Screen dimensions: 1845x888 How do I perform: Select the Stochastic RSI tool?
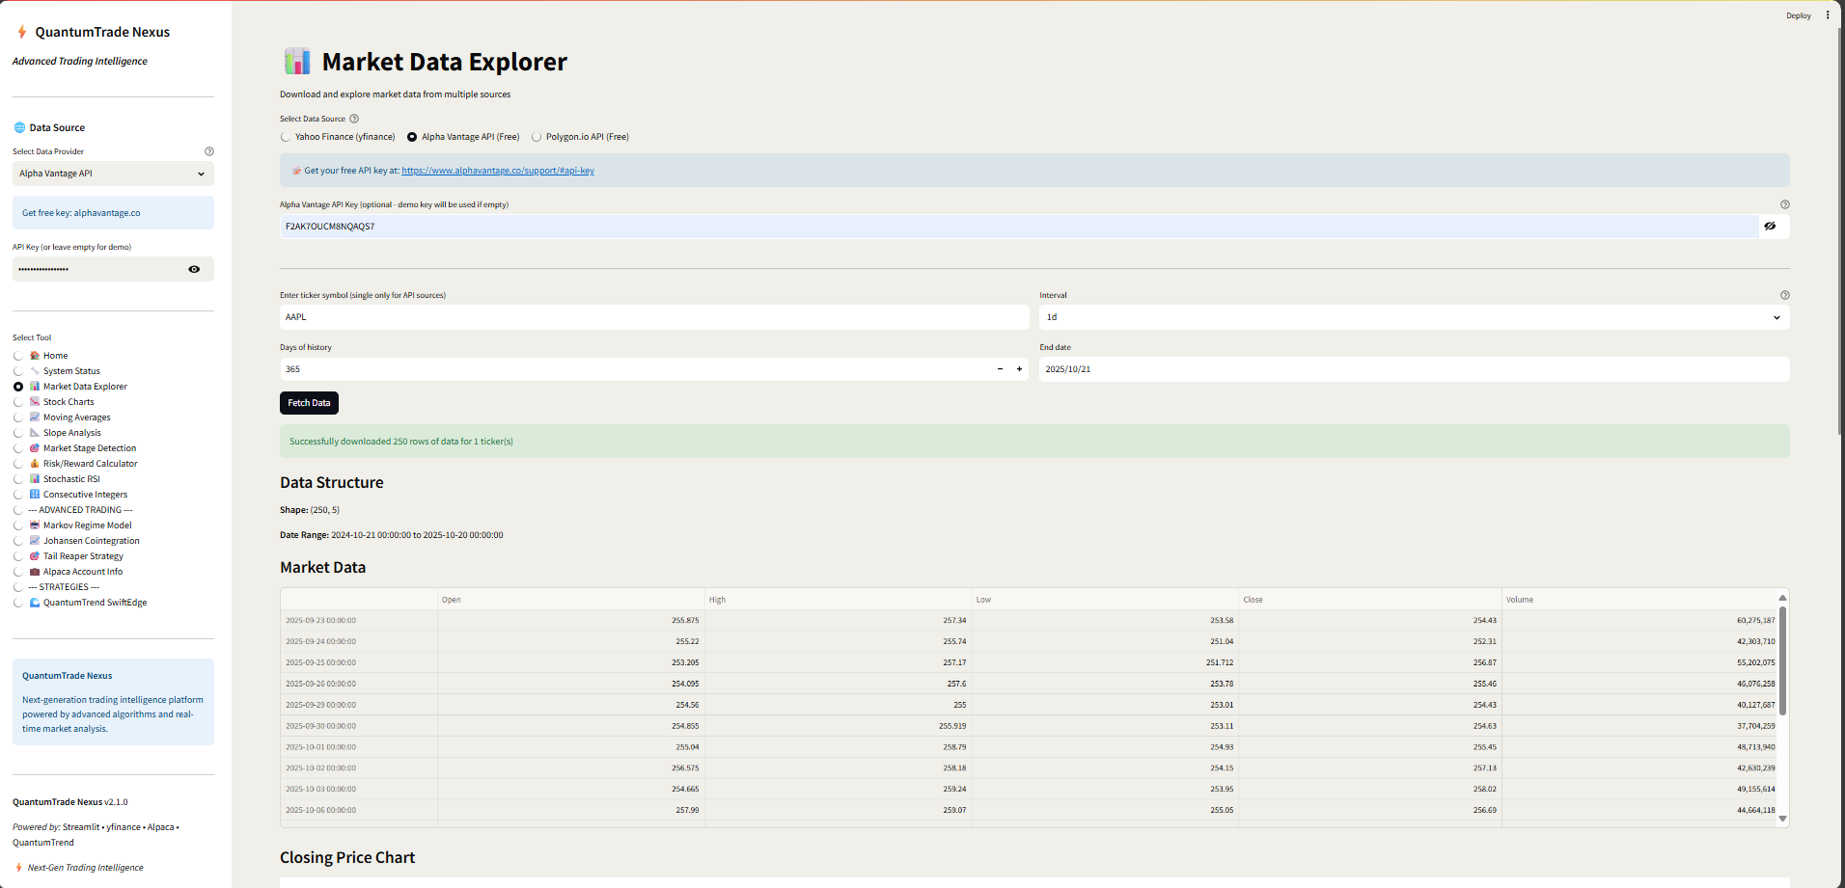point(57,479)
